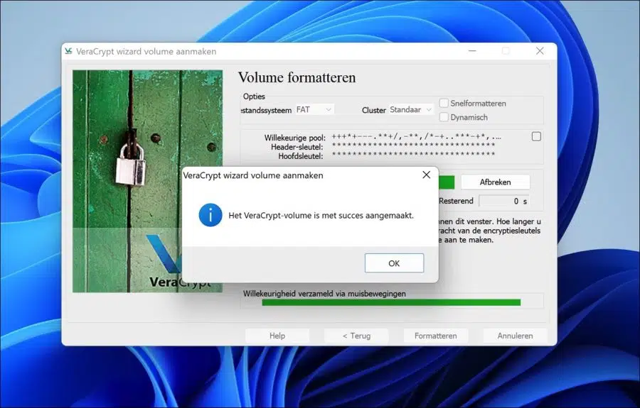Click the Opties group label
This screenshot has height=408, width=640.
[x=254, y=97]
